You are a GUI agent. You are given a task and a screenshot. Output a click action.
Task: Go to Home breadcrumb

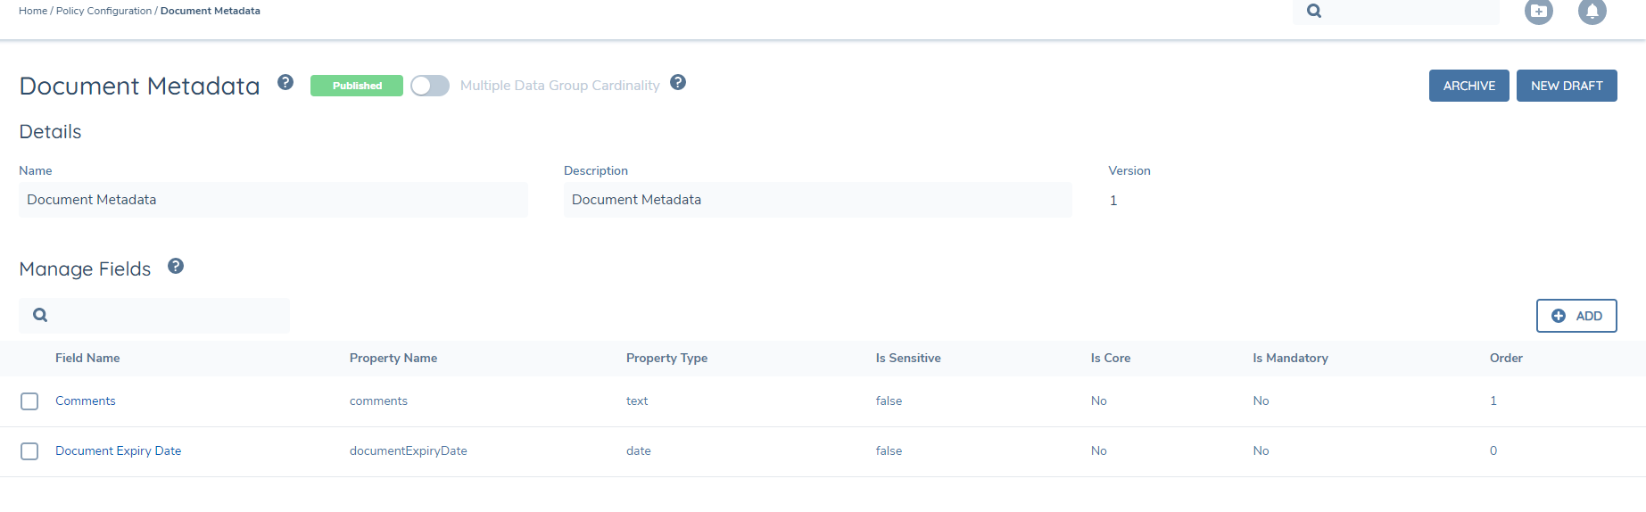pyautogui.click(x=33, y=11)
